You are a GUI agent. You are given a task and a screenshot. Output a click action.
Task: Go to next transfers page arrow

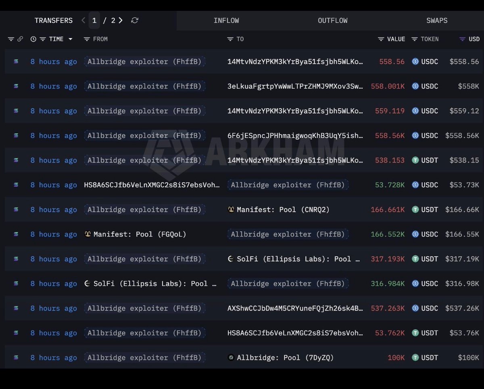120,20
